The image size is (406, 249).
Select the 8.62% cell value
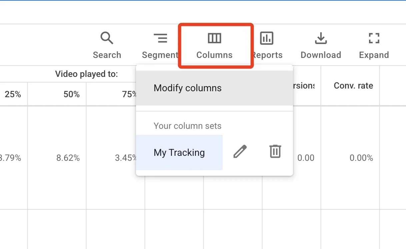(x=68, y=158)
